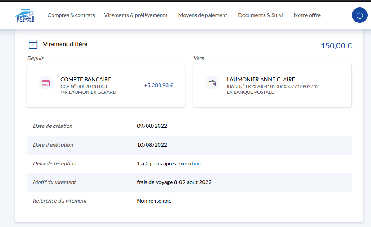Click the beneficiary IBAN number
Image resolution: width=371 pixels, height=227 pixels.
tap(273, 86)
